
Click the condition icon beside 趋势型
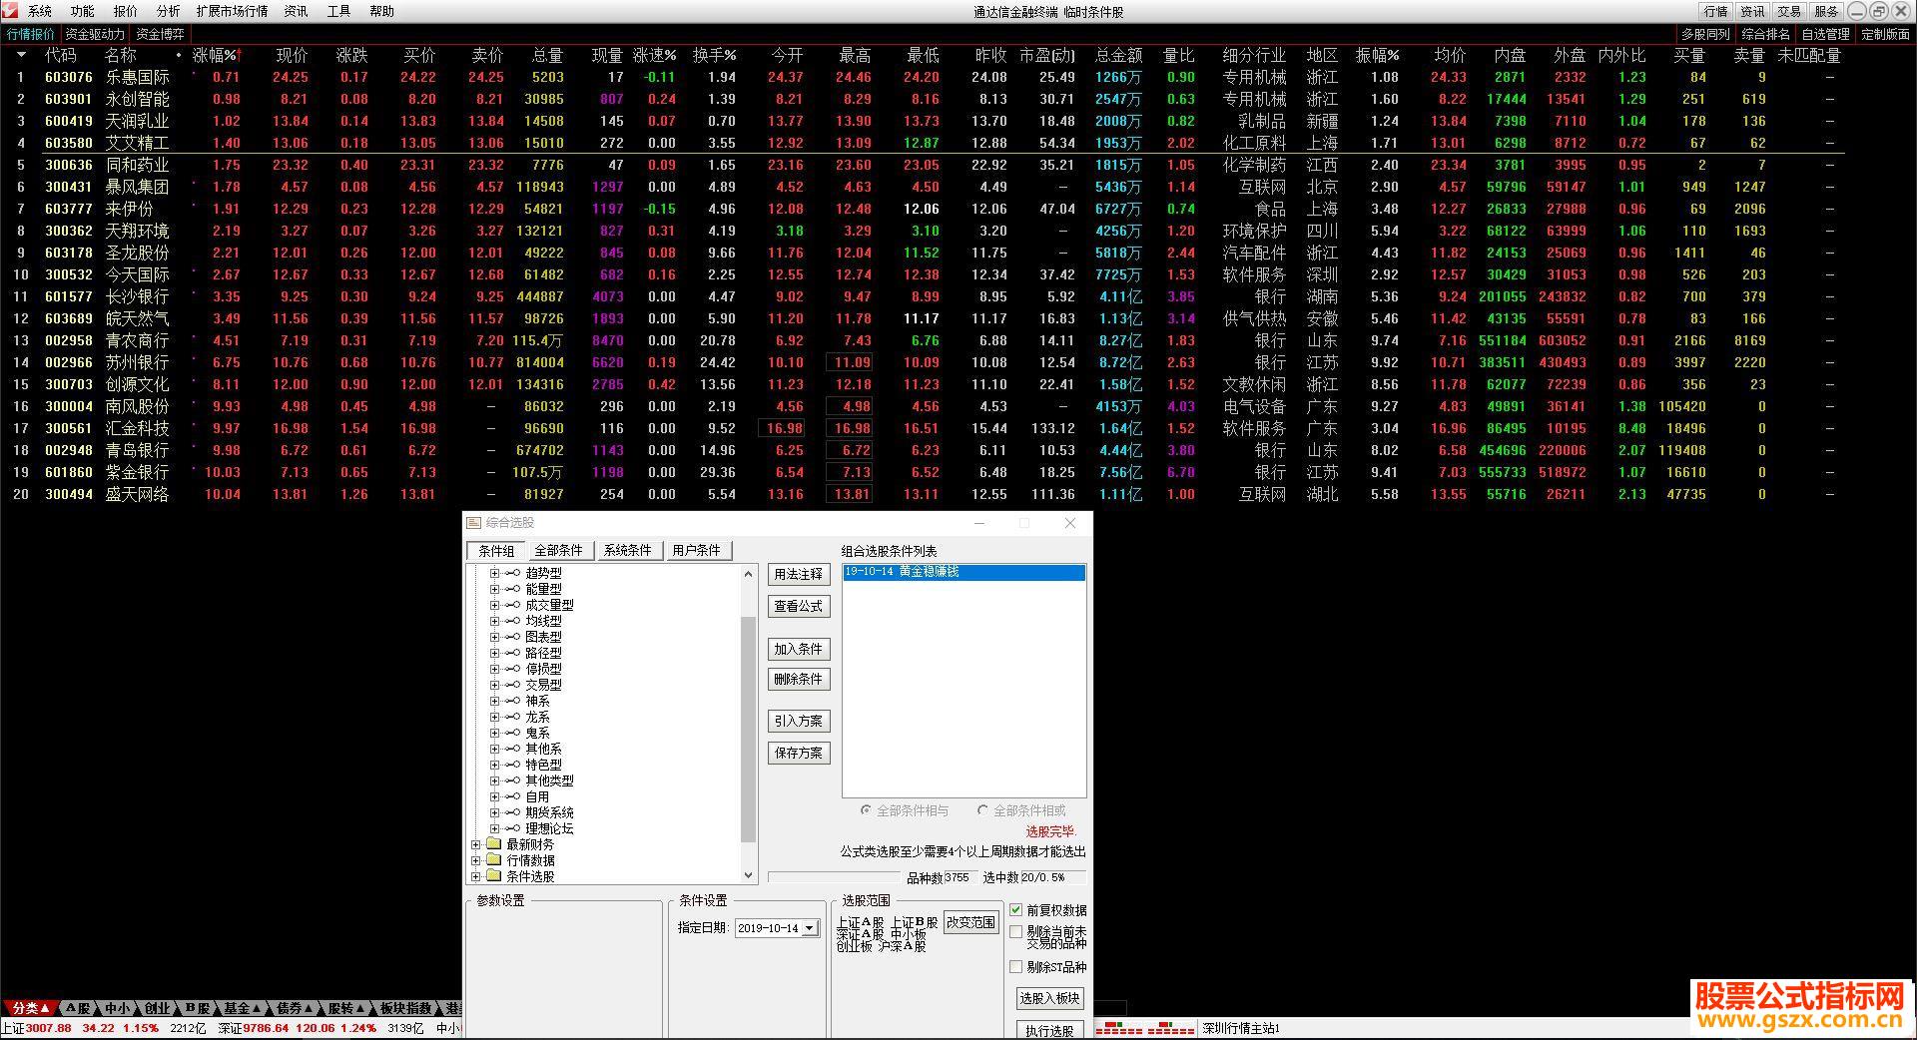512,573
